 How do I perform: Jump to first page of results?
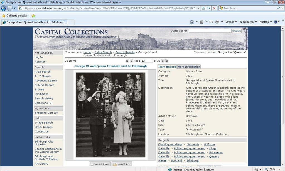click(x=127, y=61)
